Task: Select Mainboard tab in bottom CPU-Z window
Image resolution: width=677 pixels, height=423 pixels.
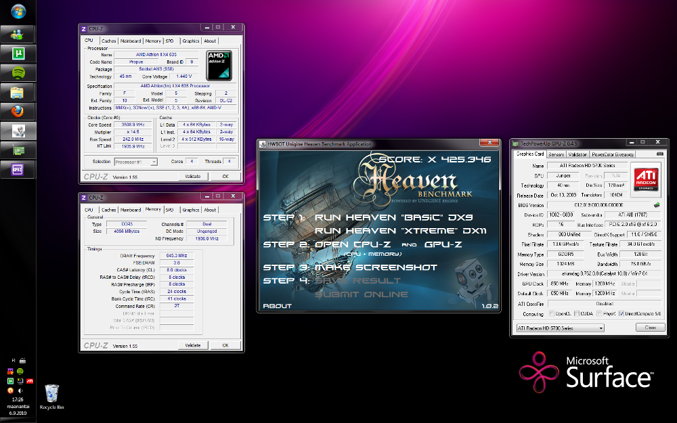Action: point(131,210)
